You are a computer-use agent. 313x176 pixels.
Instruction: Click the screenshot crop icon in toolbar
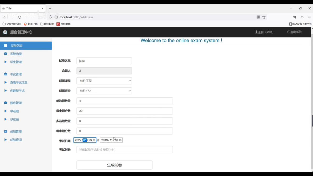point(295,17)
